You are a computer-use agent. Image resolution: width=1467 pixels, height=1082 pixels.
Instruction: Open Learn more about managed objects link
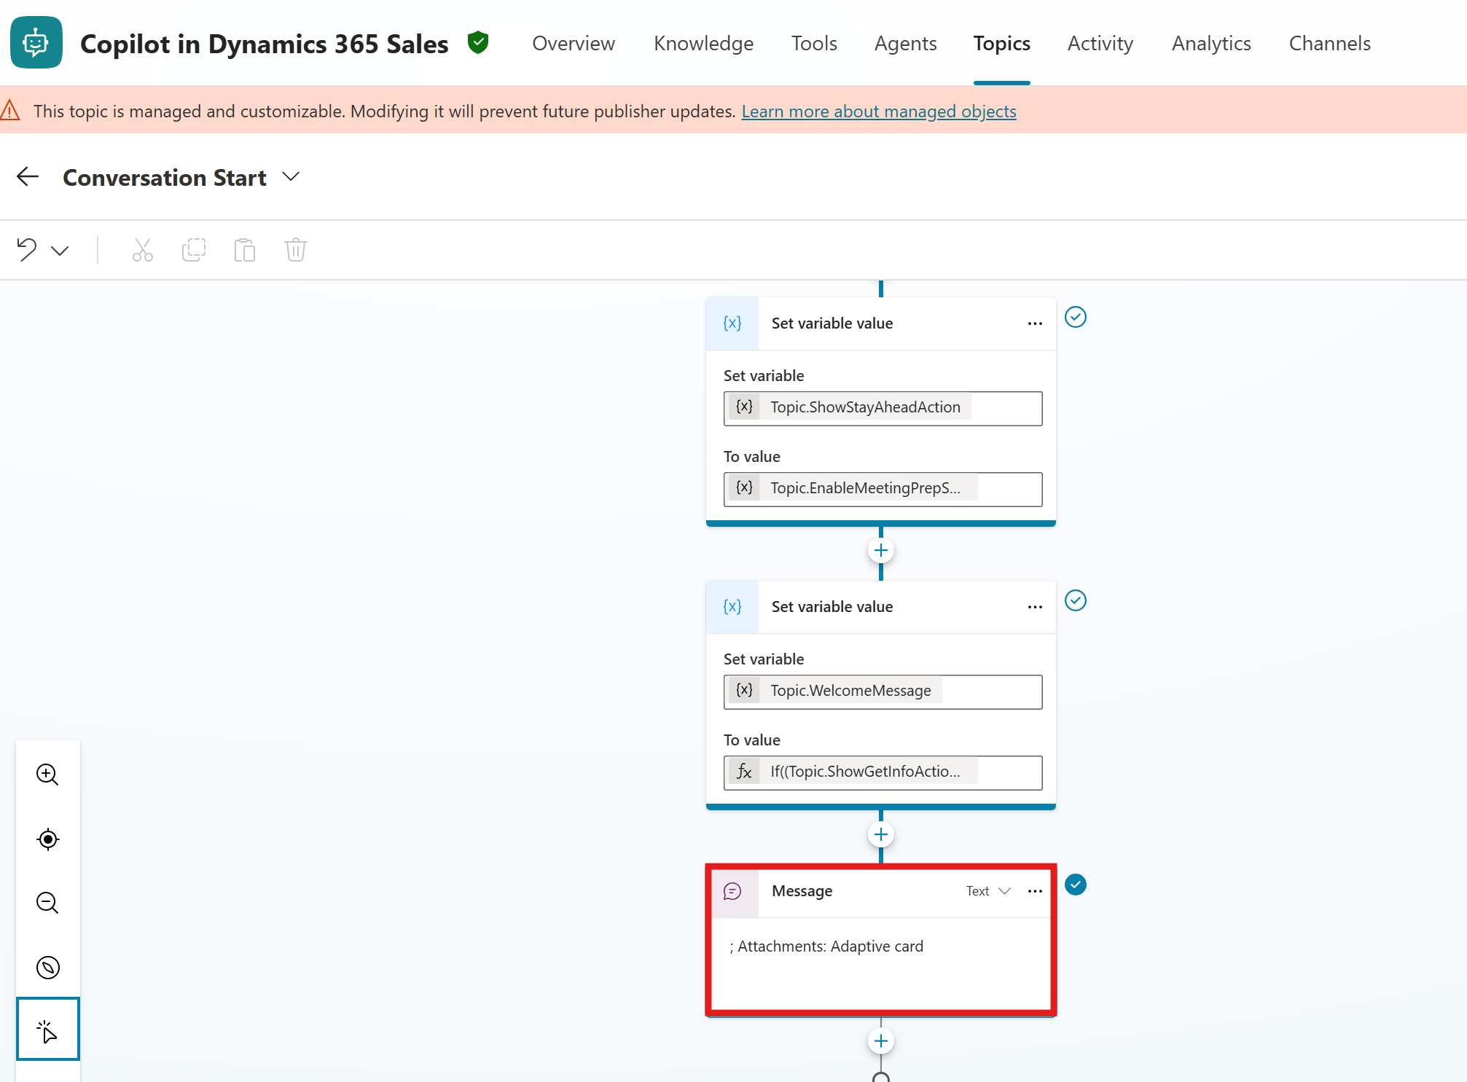878,111
